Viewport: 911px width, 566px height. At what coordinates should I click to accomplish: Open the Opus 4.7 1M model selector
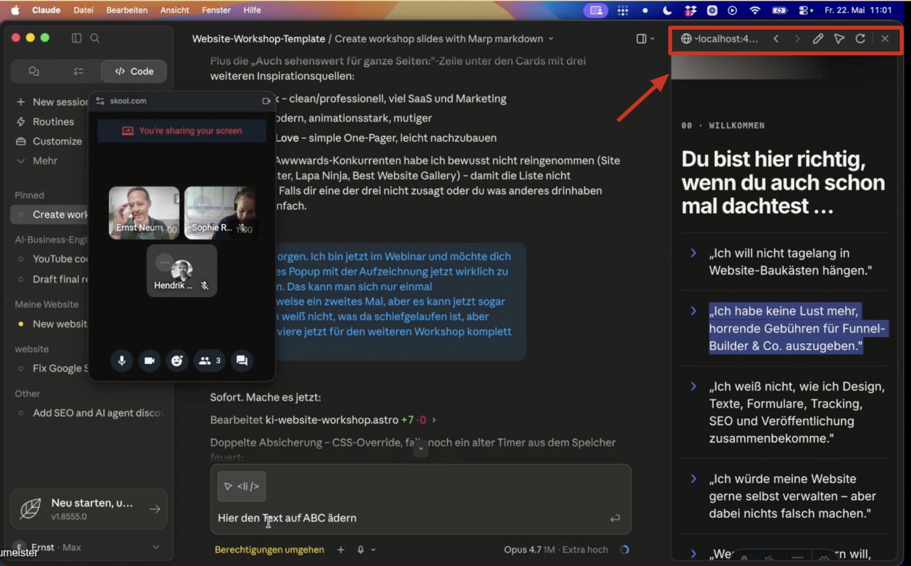(556, 550)
